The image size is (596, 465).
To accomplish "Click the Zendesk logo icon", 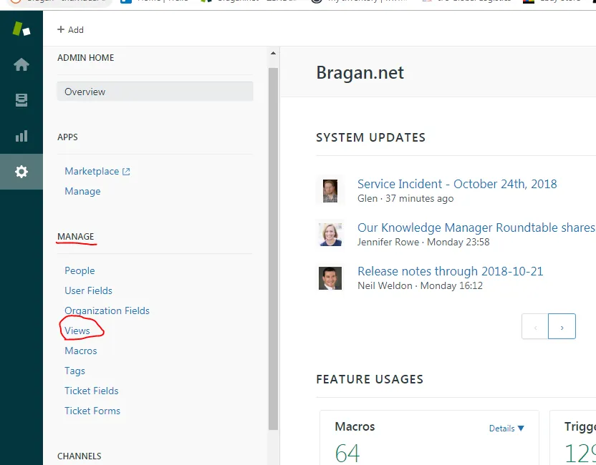I will pos(21,29).
